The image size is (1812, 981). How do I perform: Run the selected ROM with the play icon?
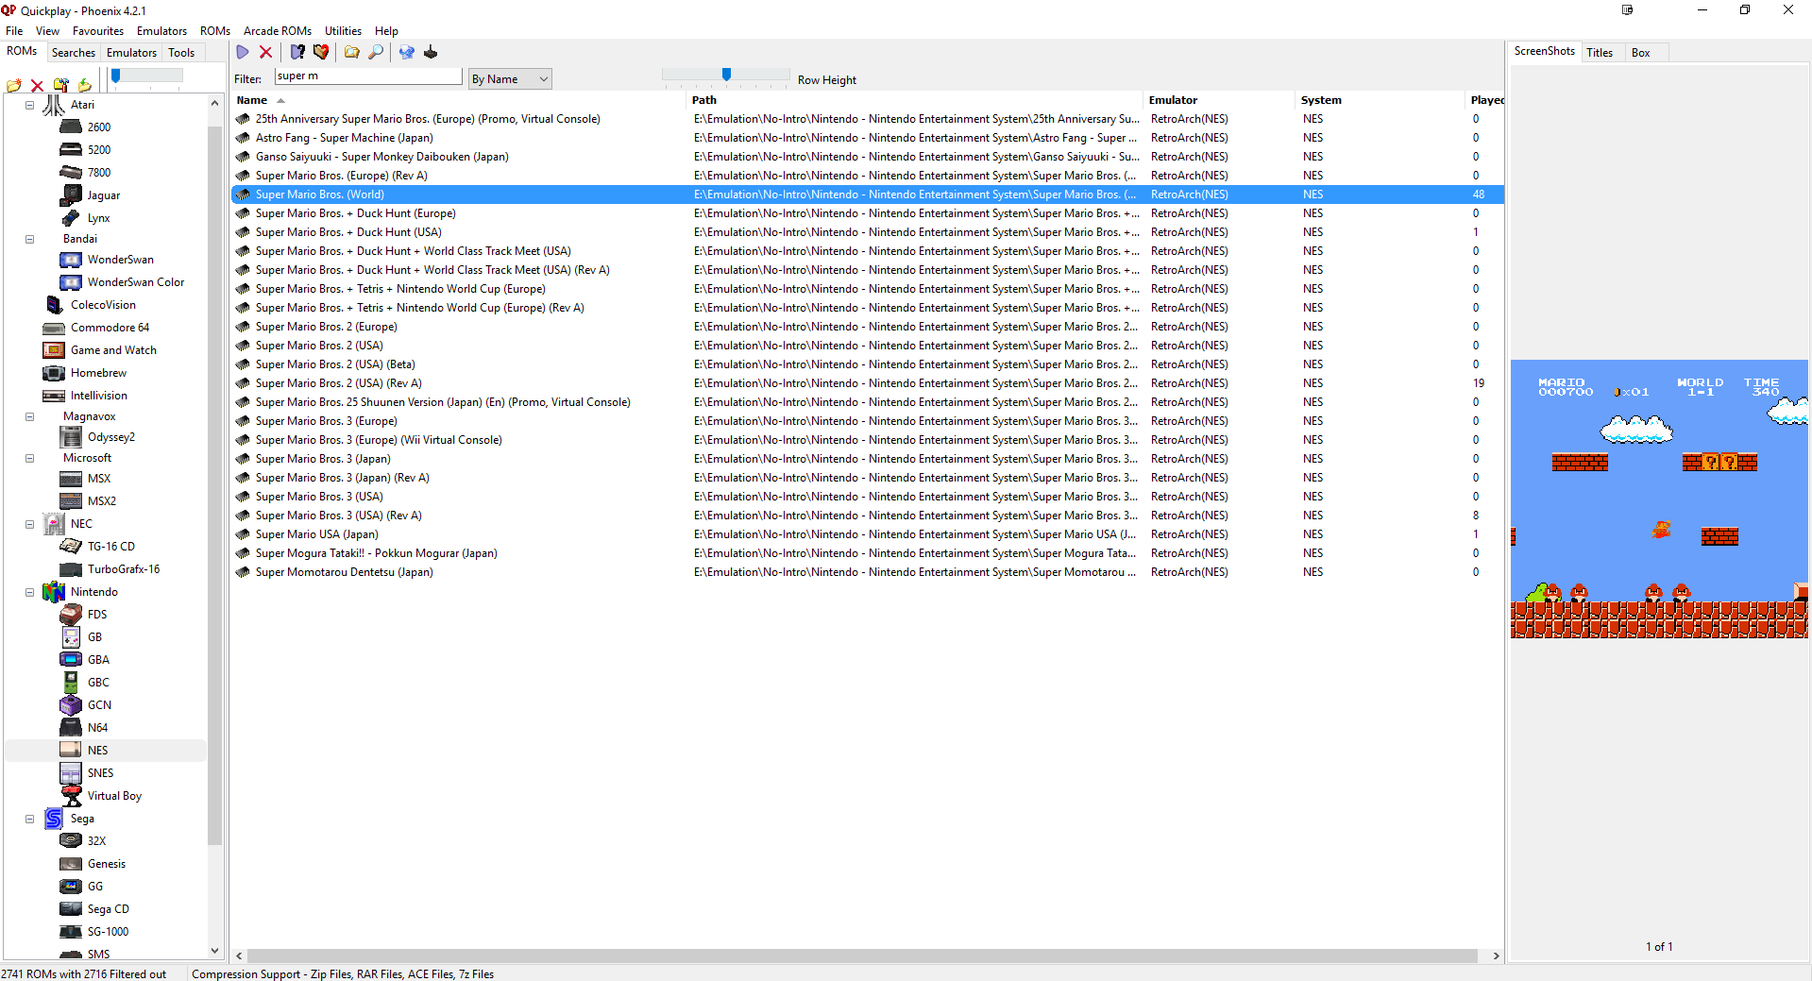(x=244, y=52)
